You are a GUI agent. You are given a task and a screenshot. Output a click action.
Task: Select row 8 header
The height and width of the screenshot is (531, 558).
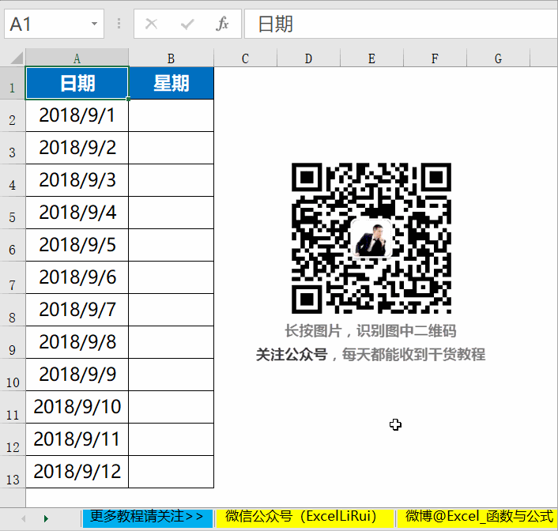13,310
